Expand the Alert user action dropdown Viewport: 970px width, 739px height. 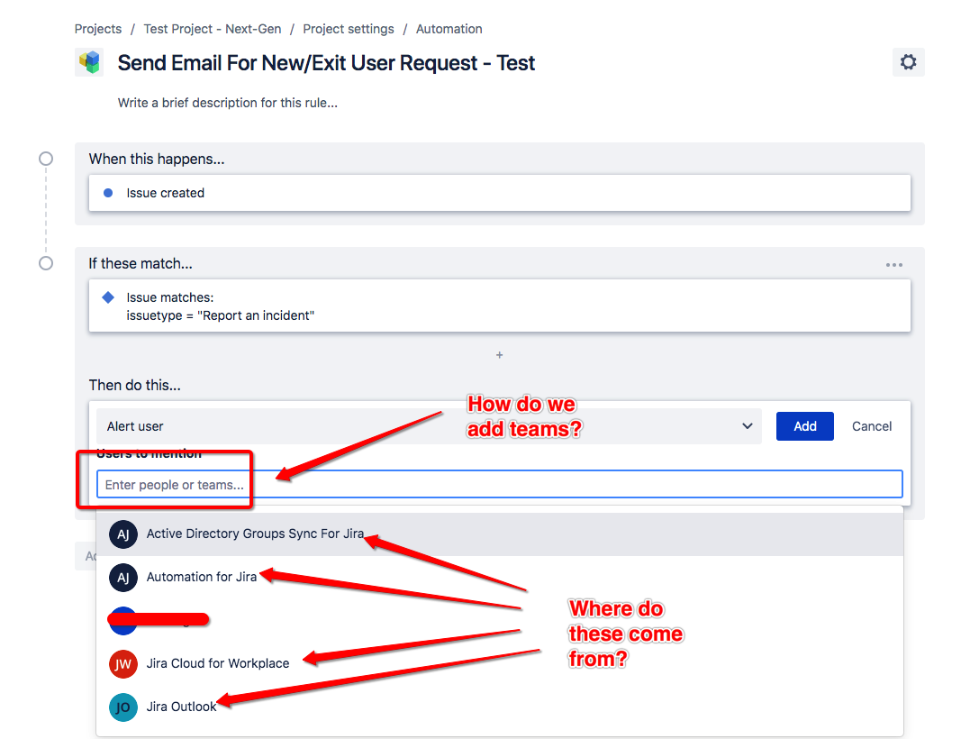429,426
